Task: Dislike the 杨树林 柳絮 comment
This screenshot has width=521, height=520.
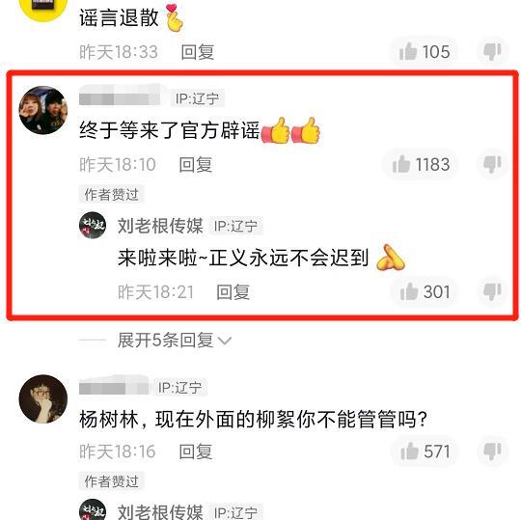Action: point(492,451)
